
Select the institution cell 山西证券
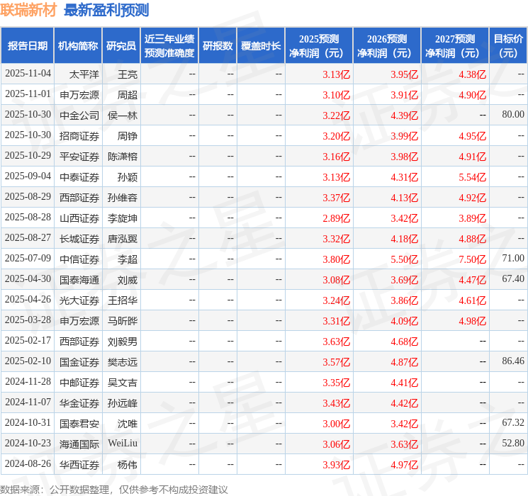tap(79, 218)
